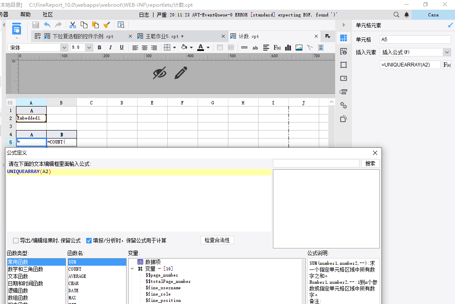This screenshot has width=455, height=304.
Task: Click the pencil edit icon above the grid
Action: click(180, 73)
